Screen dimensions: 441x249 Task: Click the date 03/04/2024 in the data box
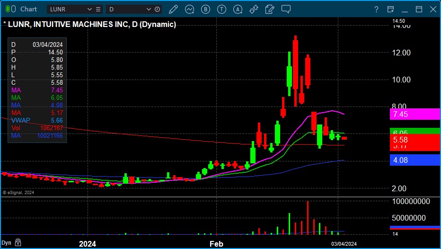pyautogui.click(x=47, y=45)
